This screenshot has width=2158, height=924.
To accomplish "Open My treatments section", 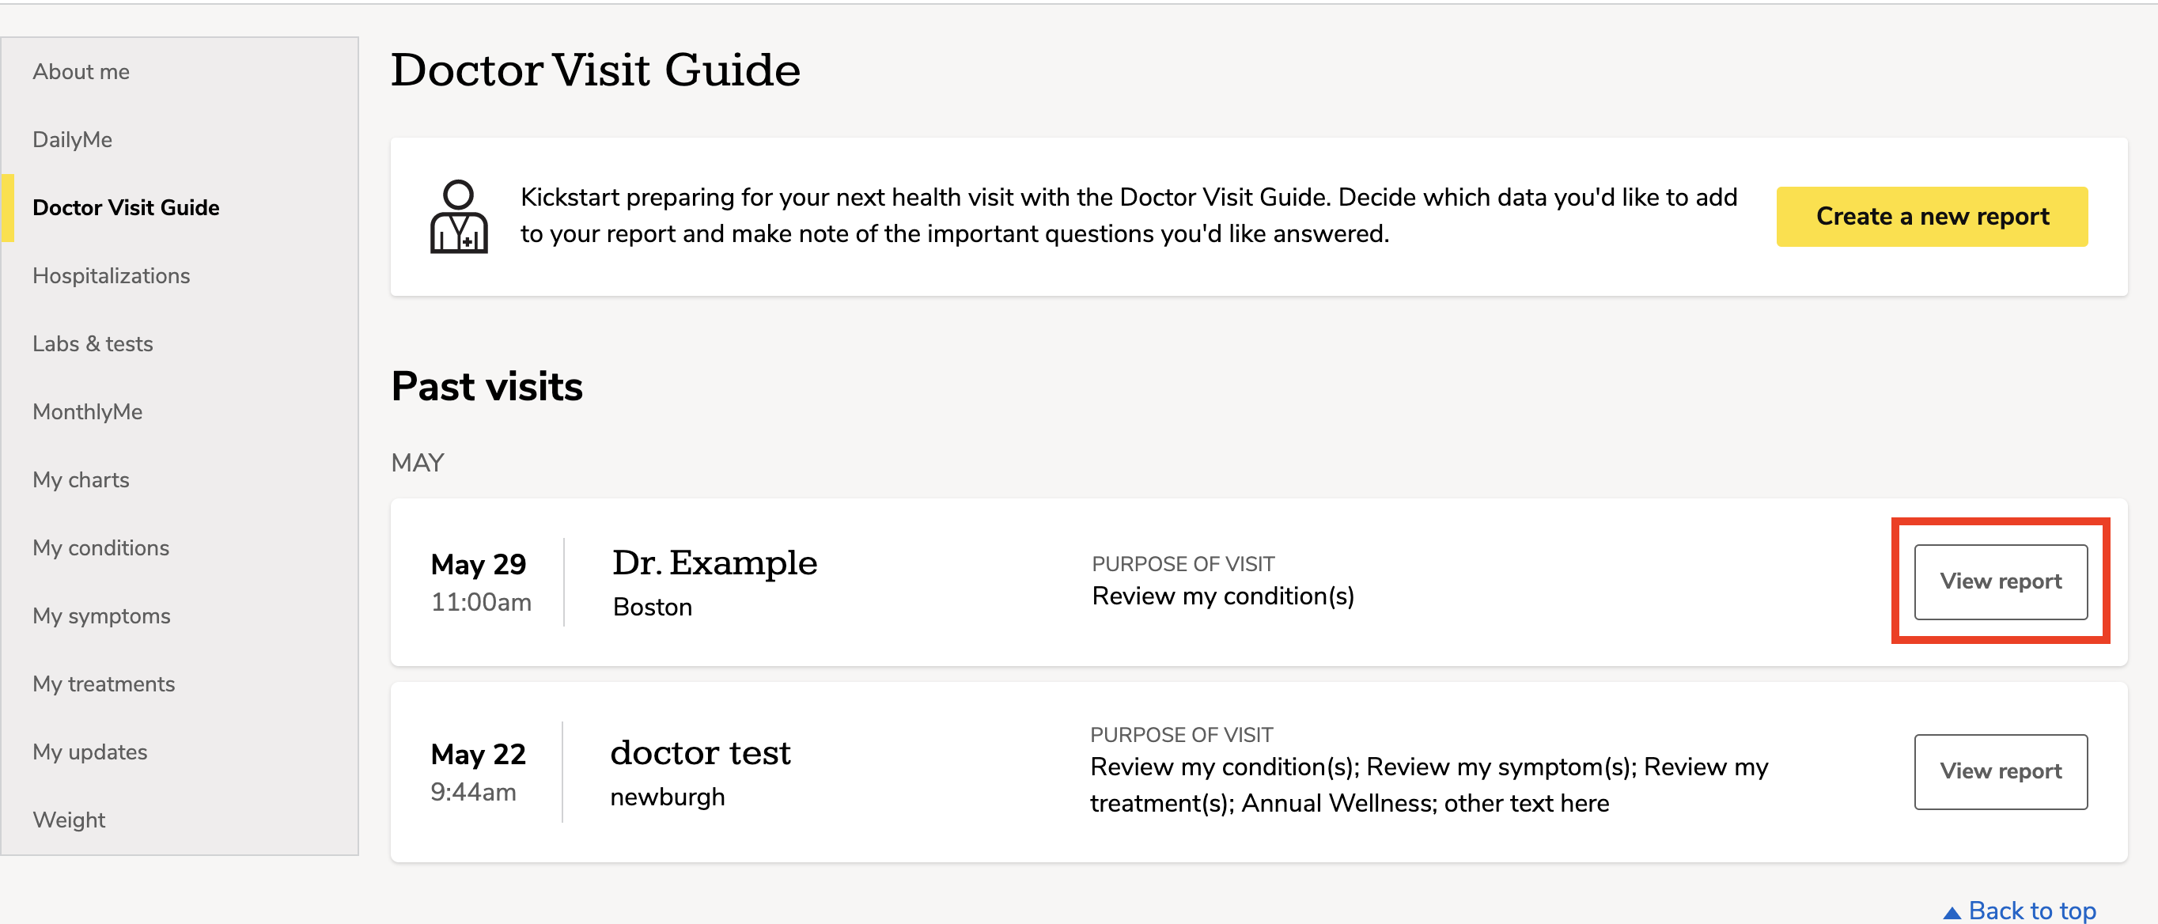I will [x=104, y=684].
